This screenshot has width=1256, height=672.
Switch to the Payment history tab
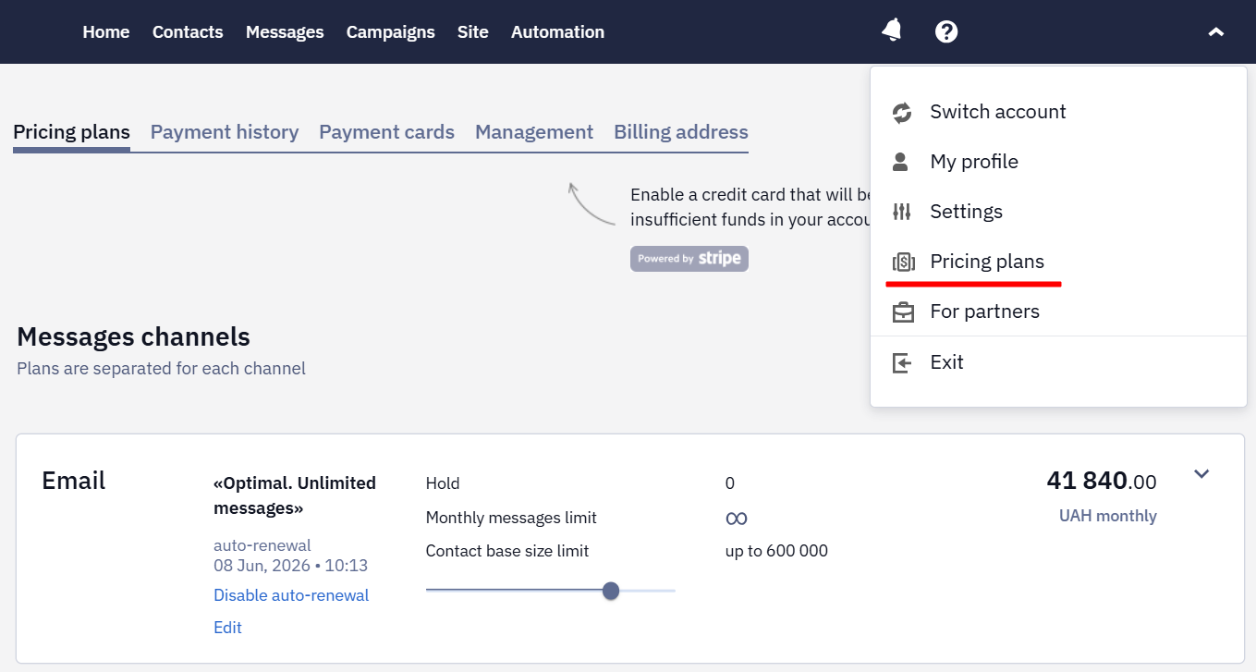pyautogui.click(x=225, y=132)
